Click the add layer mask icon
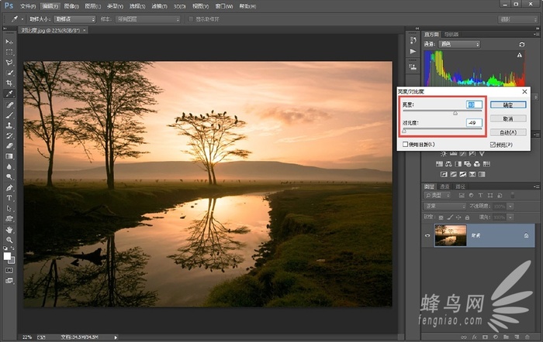543x342 pixels. [x=485, y=337]
